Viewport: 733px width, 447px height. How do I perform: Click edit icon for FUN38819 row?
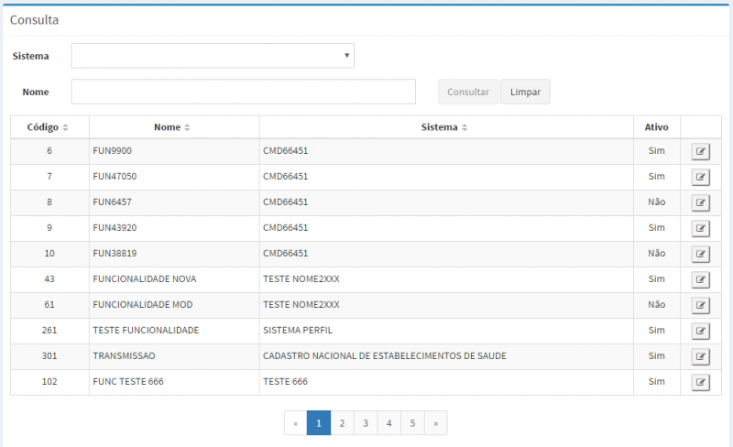click(x=701, y=254)
